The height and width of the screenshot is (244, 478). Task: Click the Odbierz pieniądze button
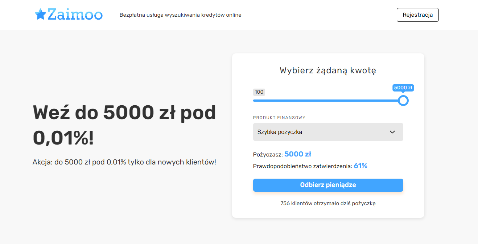pyautogui.click(x=328, y=185)
